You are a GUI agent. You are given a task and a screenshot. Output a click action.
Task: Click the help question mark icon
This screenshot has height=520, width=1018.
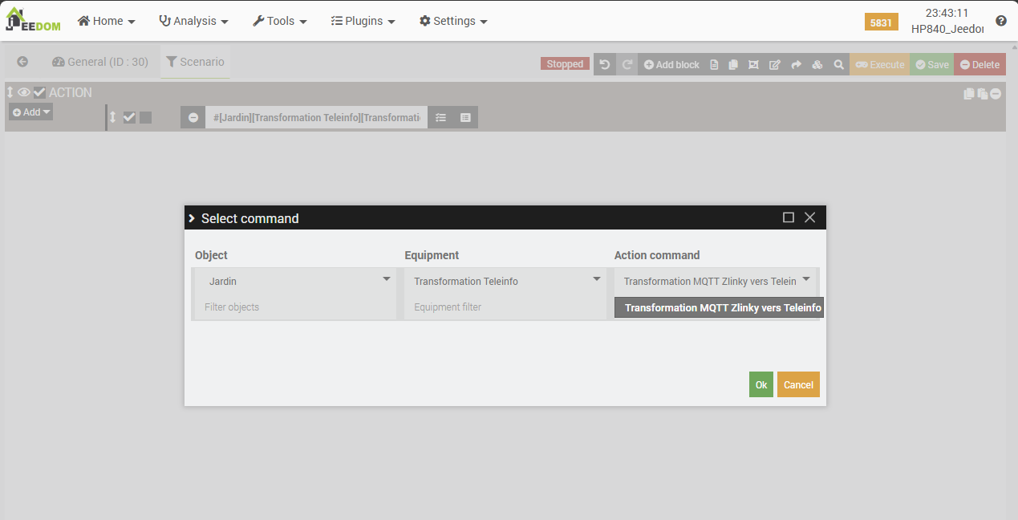1000,22
